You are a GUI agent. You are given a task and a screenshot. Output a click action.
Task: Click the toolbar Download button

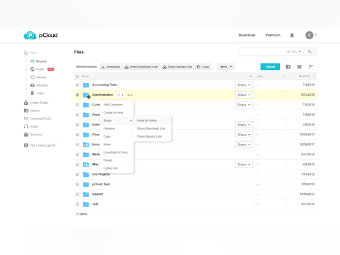click(x=110, y=67)
